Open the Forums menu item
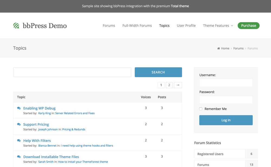The width and height of the screenshot is (271, 167). coord(109,25)
